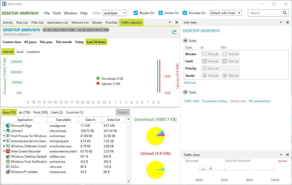The height and width of the screenshot is (185, 292).
Task: Open the Window menu
Action: [x=70, y=13]
